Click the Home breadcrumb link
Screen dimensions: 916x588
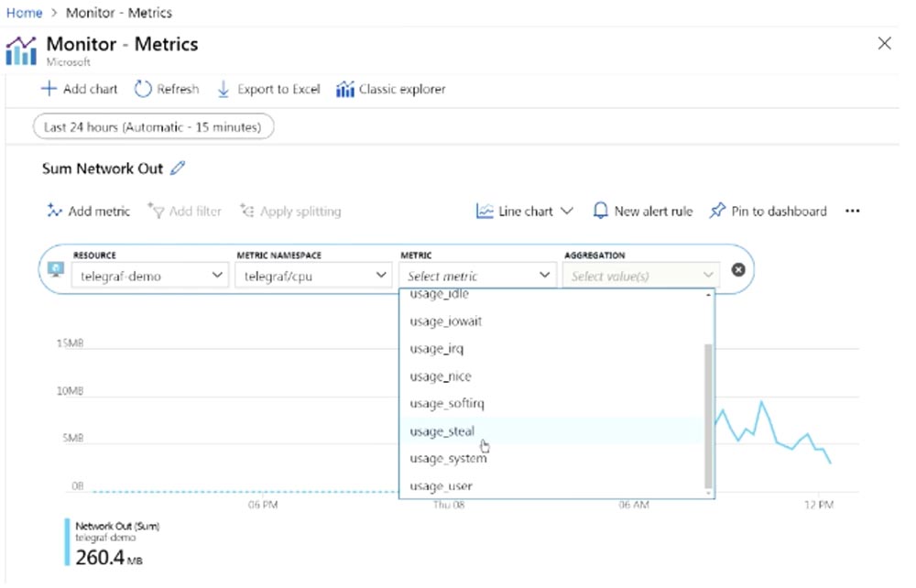click(x=24, y=13)
